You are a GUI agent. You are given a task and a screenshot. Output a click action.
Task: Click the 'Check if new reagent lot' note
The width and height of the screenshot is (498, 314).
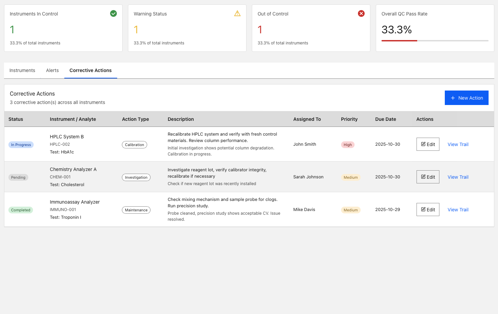(212, 184)
